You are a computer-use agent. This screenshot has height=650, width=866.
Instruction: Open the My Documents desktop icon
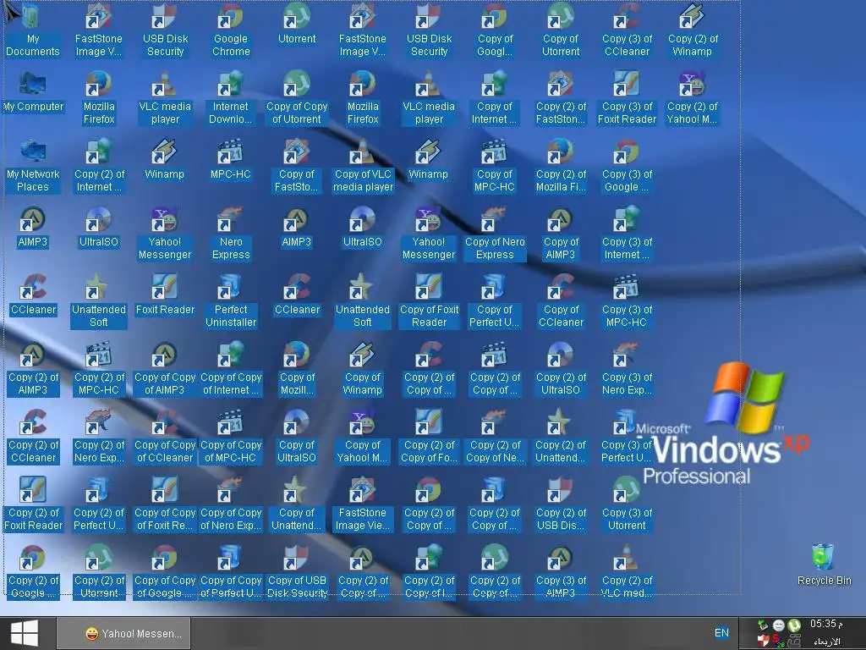33,30
